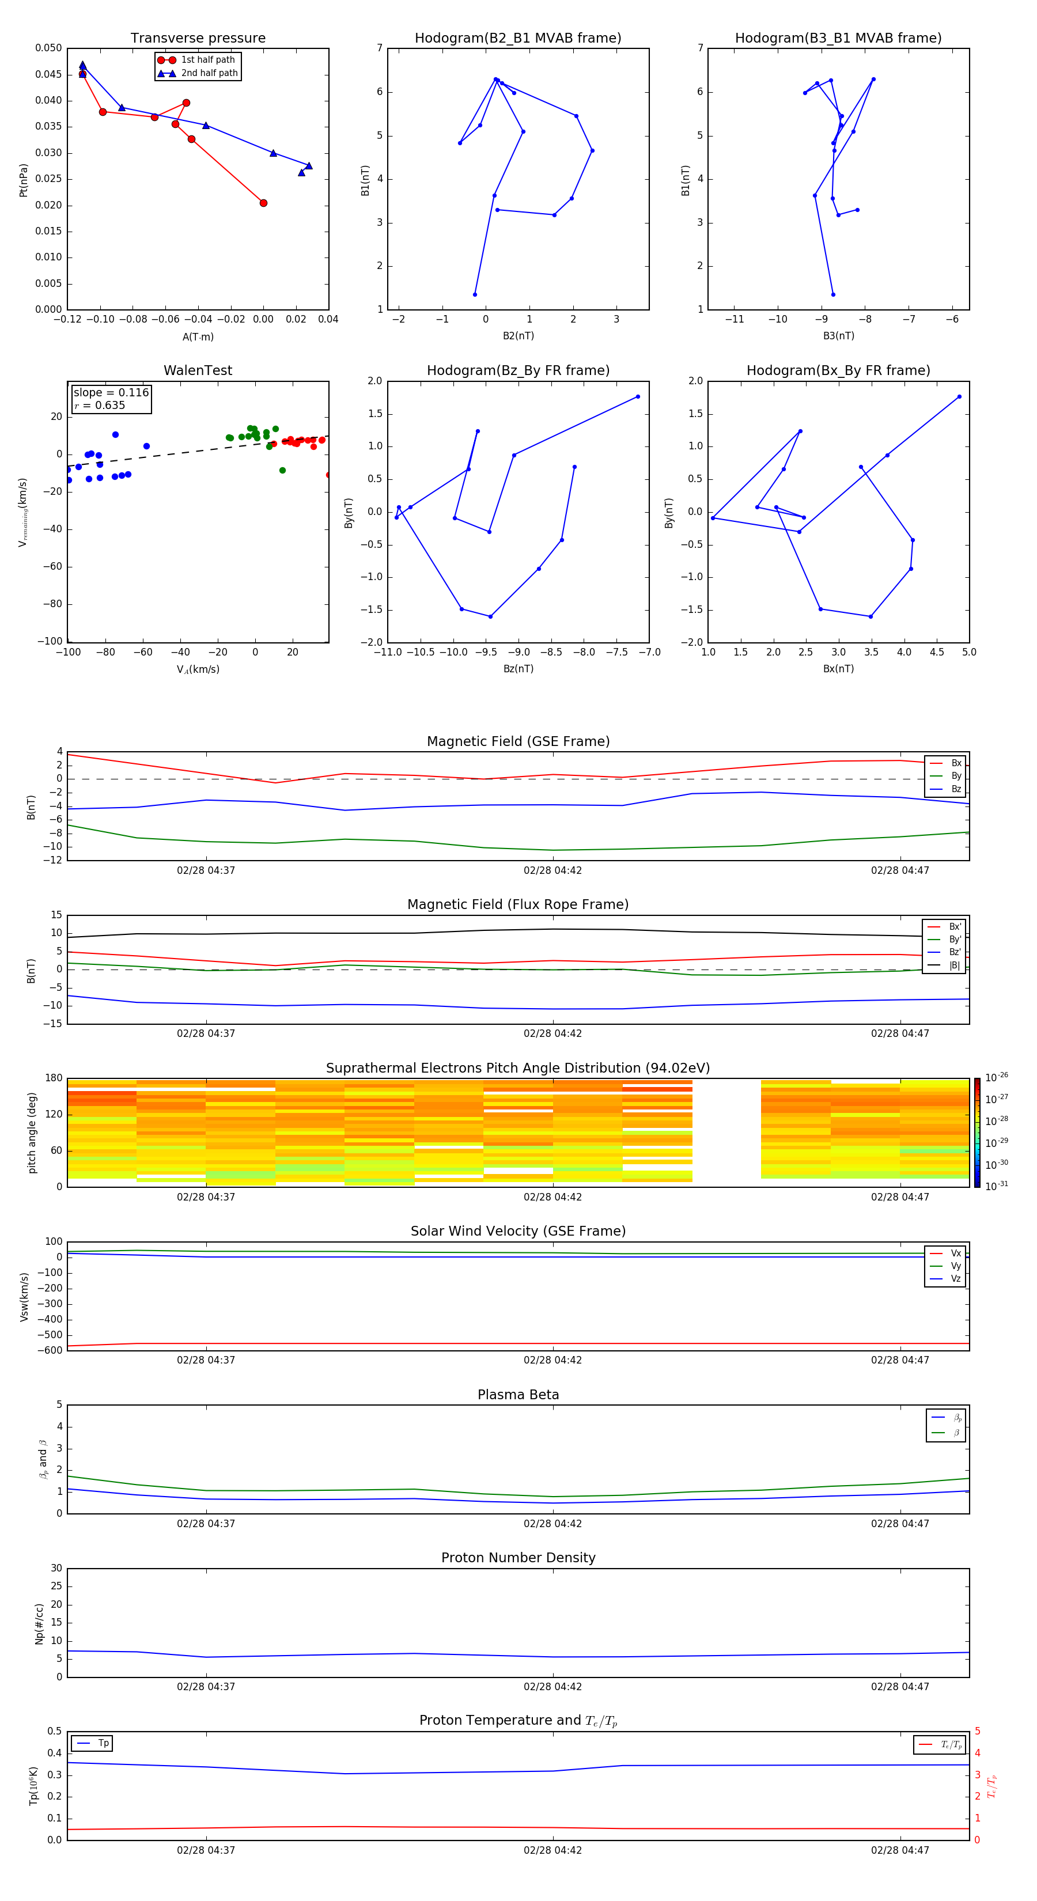Click the beta legend box in Plasma Beta plot

click(945, 1425)
